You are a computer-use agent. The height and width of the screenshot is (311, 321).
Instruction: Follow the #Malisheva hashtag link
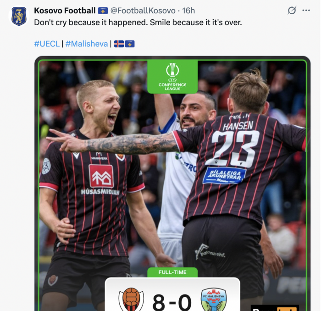87,44
